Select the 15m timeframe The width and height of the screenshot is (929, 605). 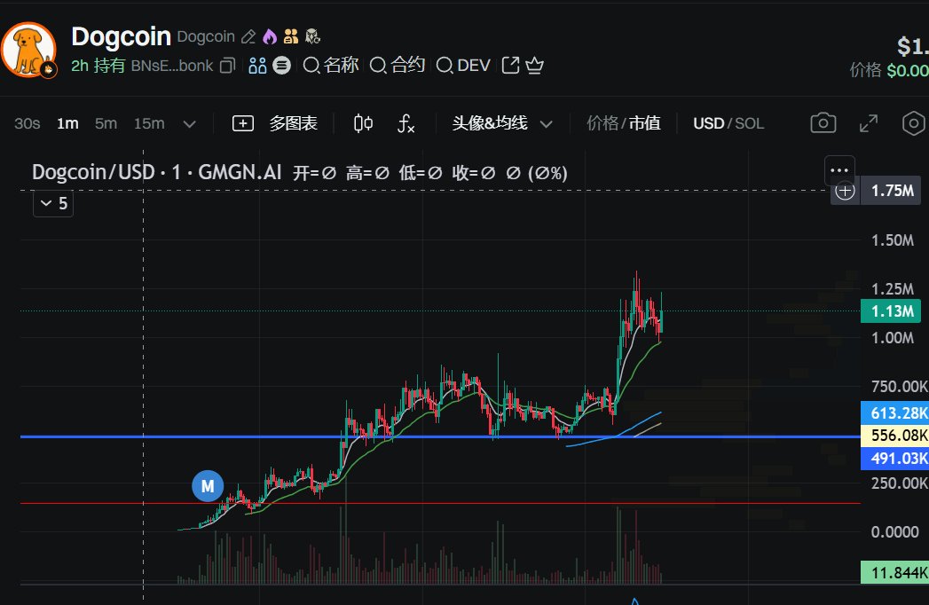(149, 123)
